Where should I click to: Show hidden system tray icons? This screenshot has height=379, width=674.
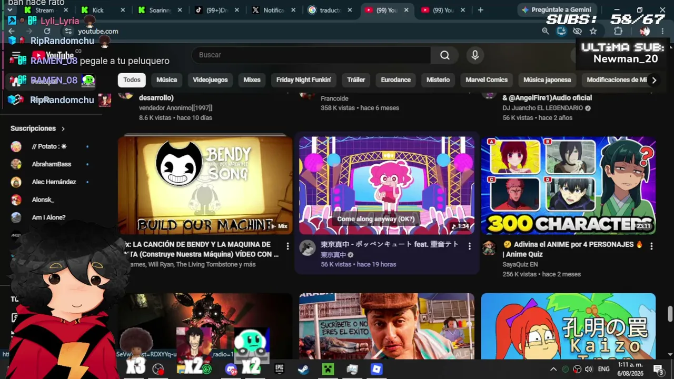point(553,369)
